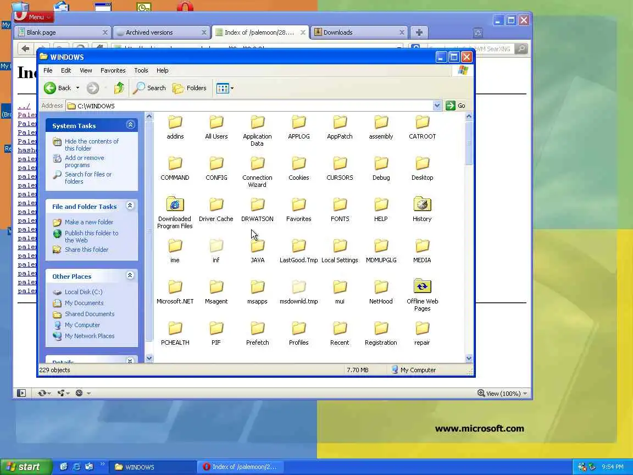Screen dimensions: 633x475
Task: Click the ../ parent directory link in Opera
Action: (x=24, y=106)
